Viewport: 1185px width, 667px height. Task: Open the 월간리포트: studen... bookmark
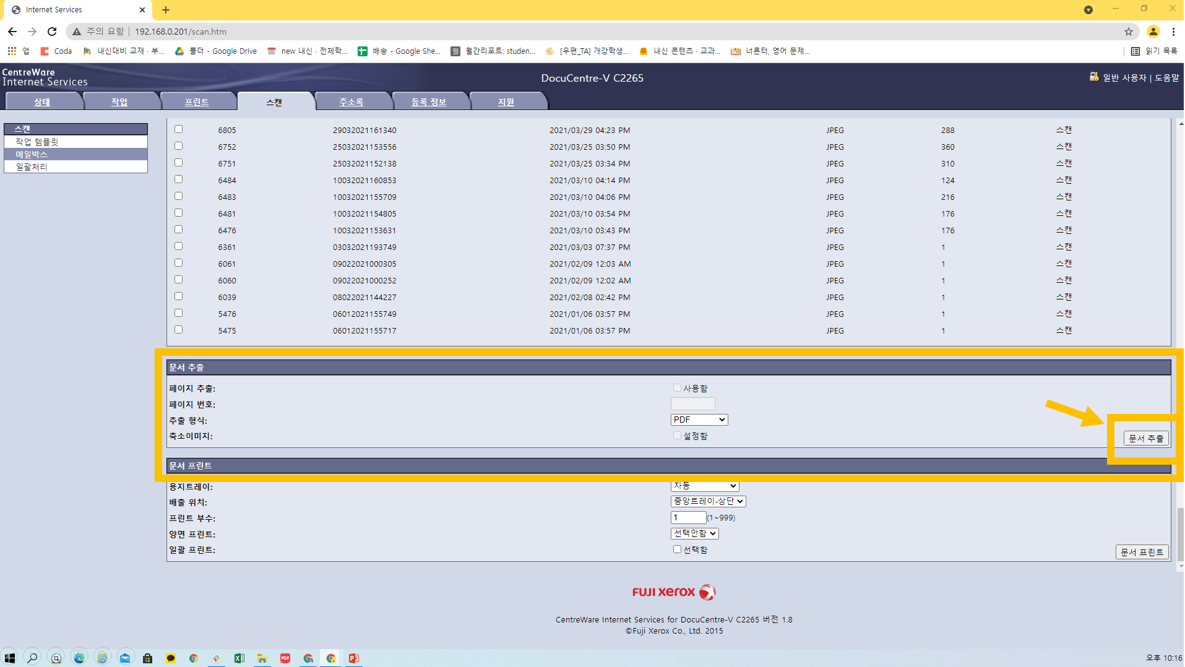[493, 51]
